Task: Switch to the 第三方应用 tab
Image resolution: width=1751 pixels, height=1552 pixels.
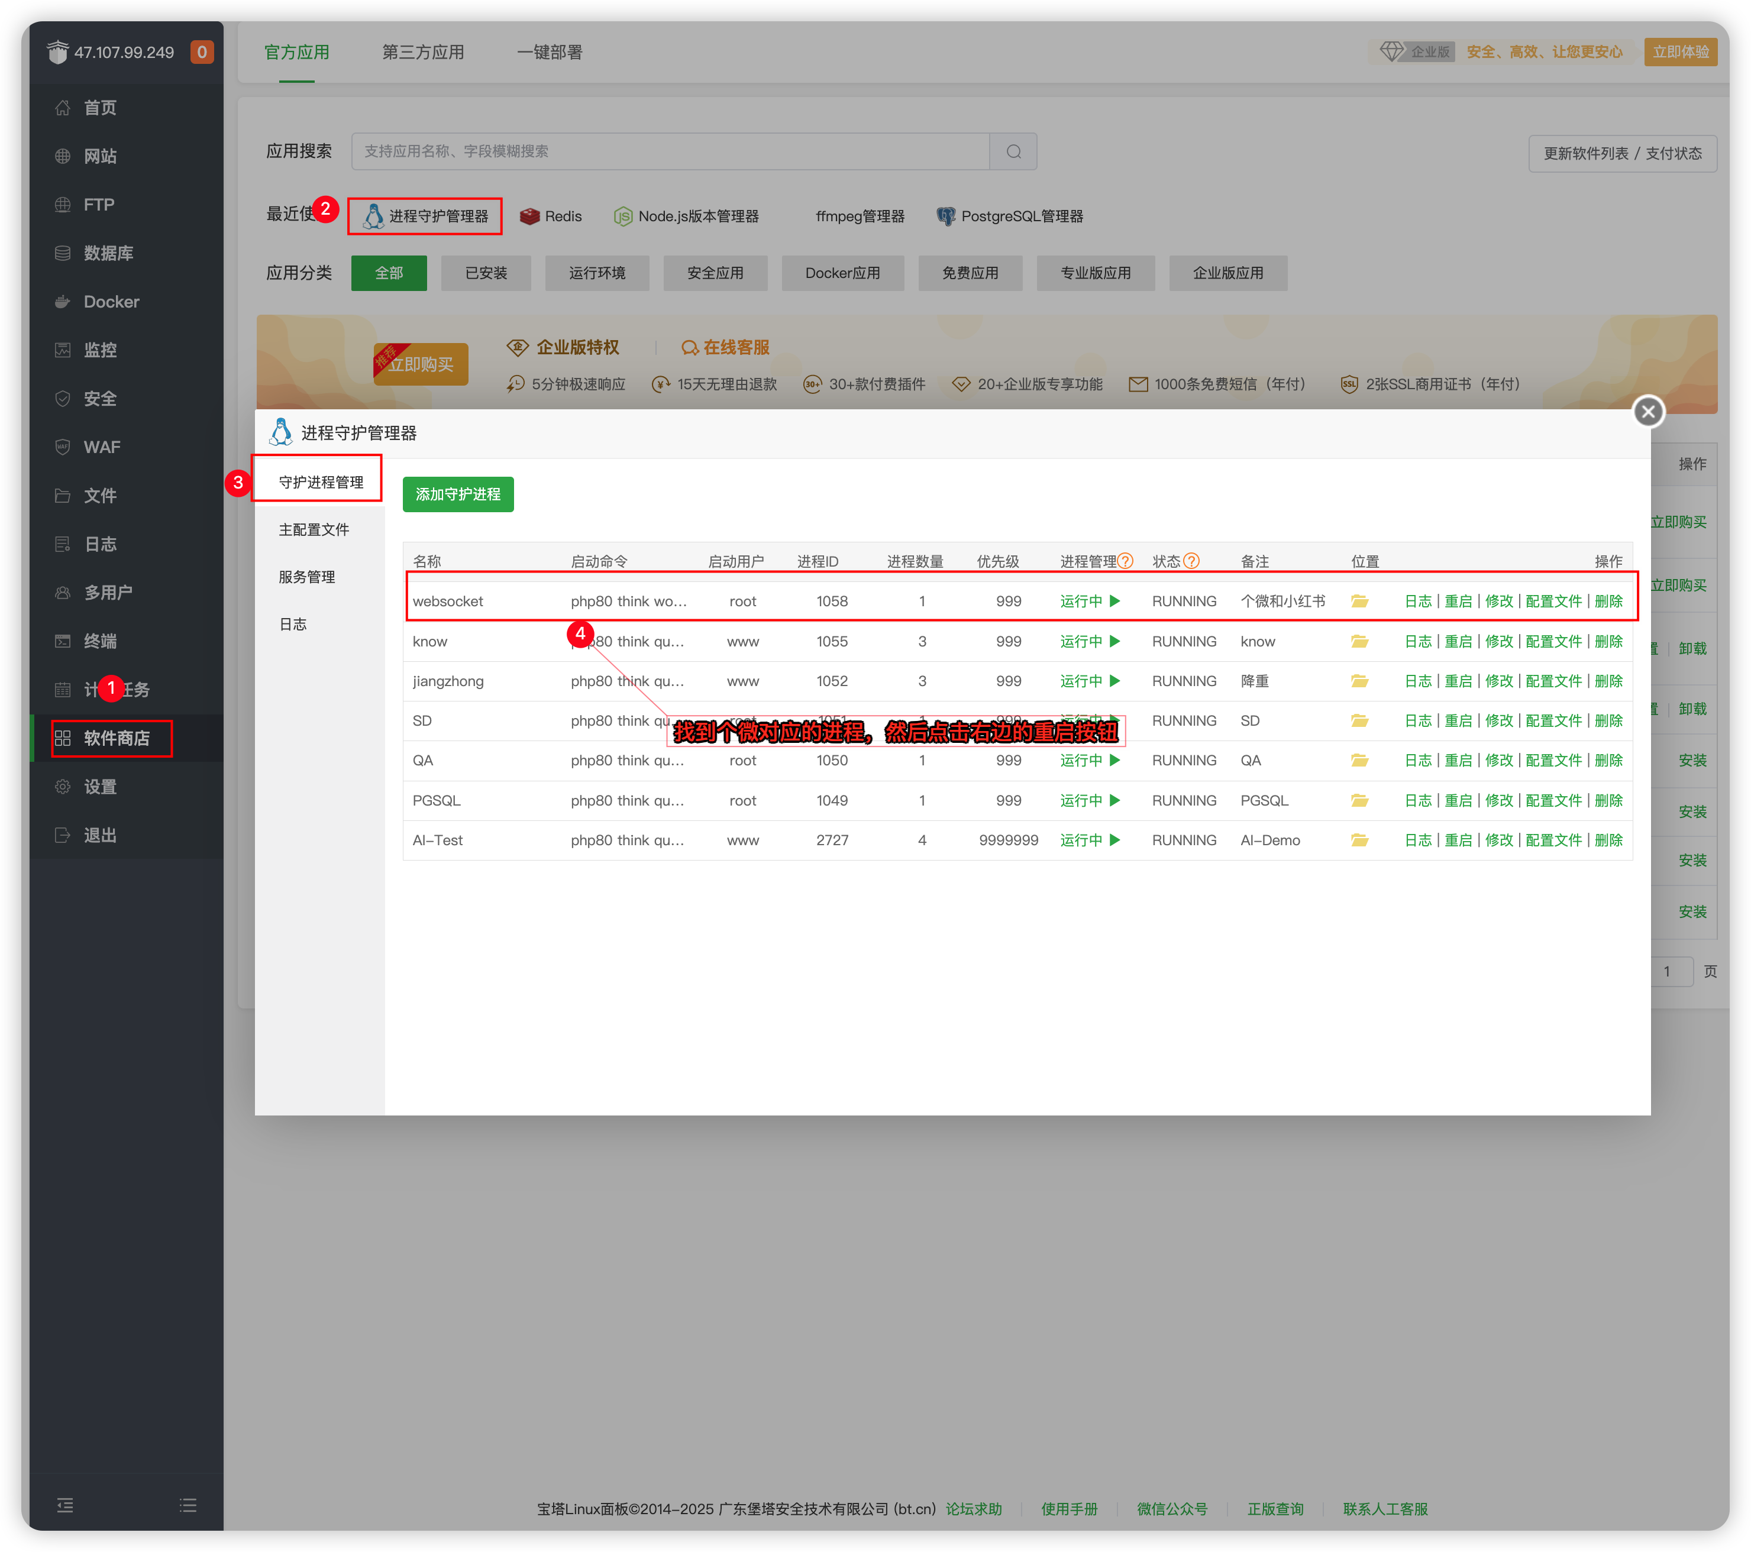Action: (423, 52)
